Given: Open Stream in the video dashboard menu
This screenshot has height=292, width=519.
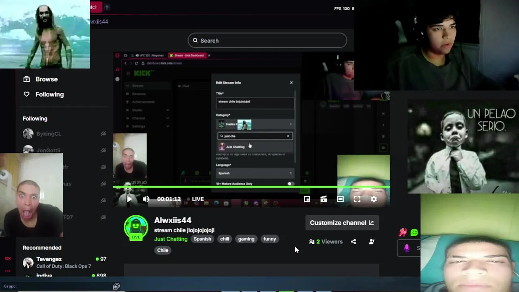Looking at the screenshot, I should click(148, 86).
